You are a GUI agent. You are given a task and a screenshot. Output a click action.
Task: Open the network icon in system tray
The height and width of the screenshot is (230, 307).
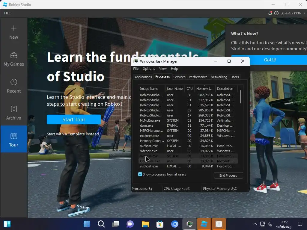(x=262, y=224)
